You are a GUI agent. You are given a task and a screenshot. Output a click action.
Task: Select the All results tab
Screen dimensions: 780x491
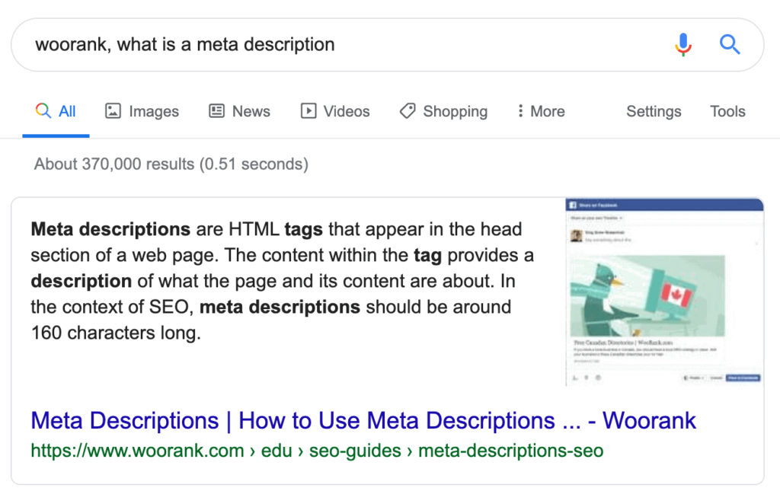click(x=56, y=111)
